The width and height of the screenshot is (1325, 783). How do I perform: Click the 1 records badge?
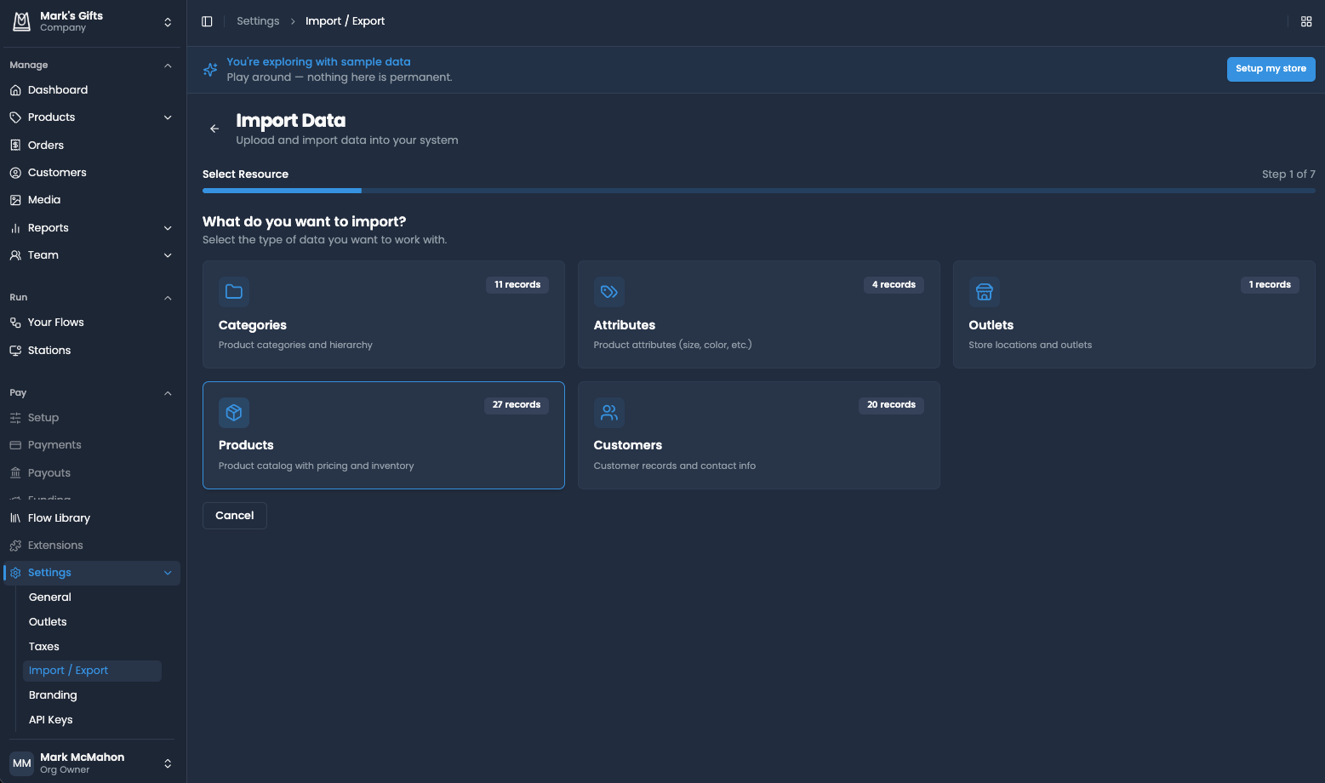click(x=1270, y=285)
